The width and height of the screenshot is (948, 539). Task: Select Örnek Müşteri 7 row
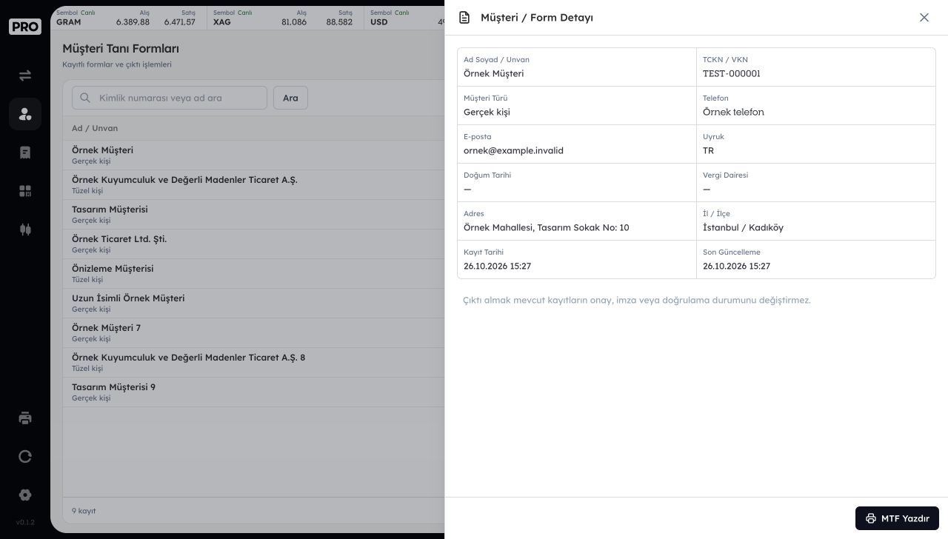[253, 332]
